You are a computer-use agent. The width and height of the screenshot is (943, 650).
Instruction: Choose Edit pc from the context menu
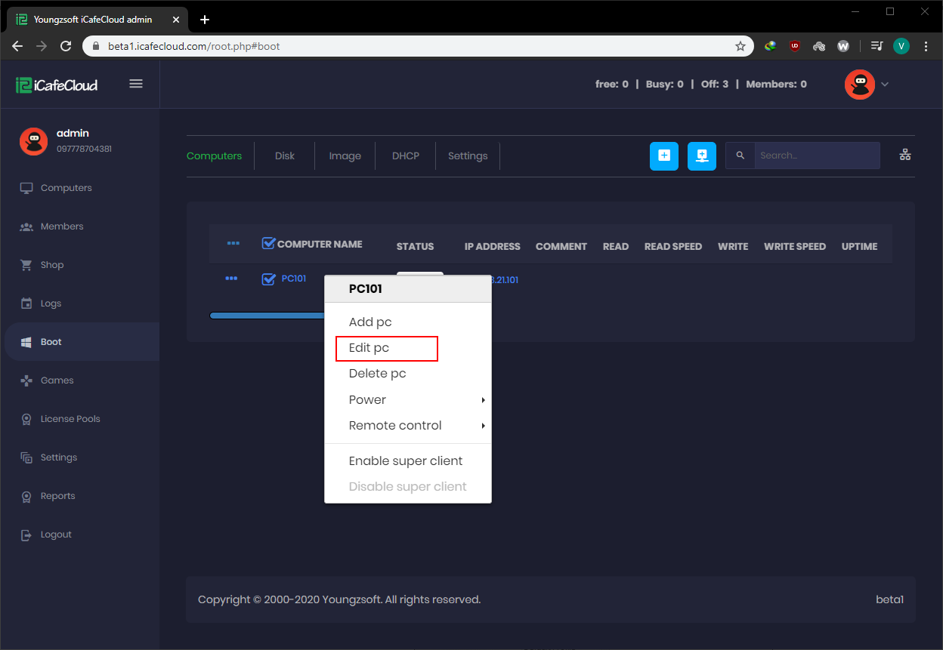(x=369, y=348)
